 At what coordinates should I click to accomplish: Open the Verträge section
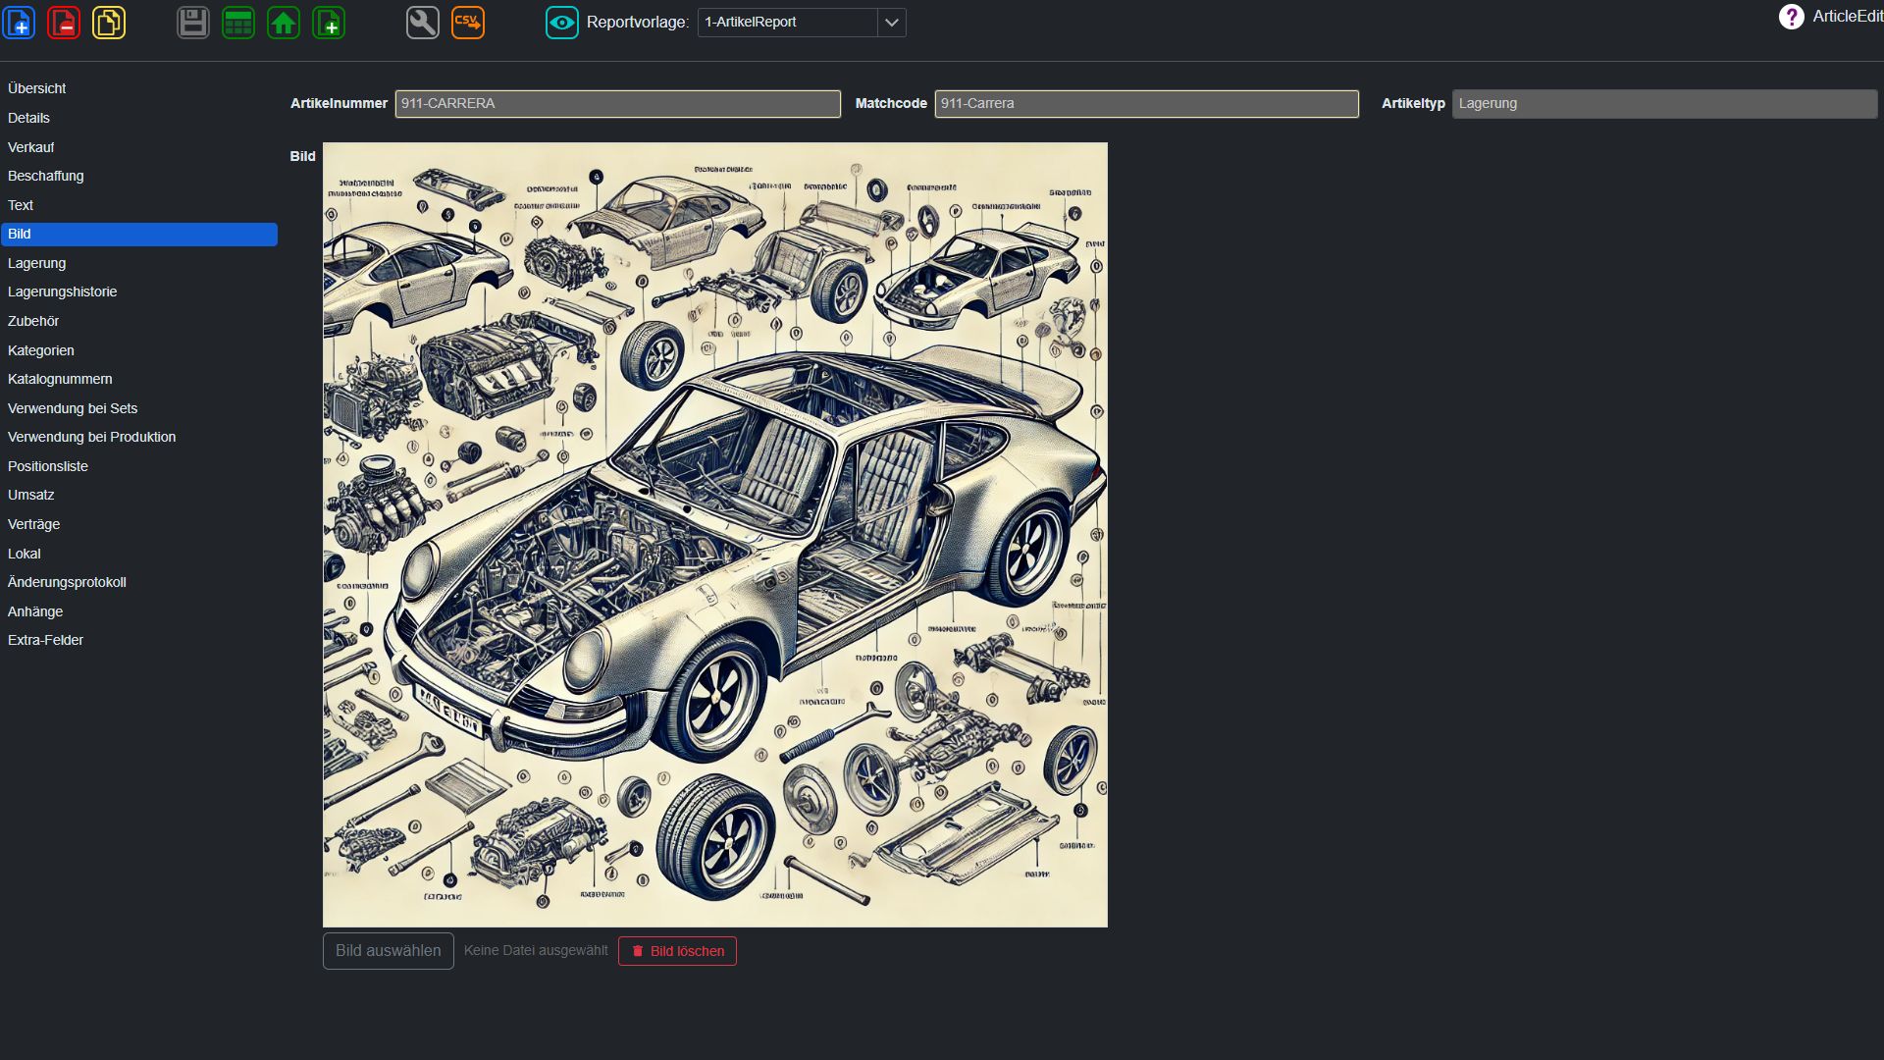coord(139,524)
